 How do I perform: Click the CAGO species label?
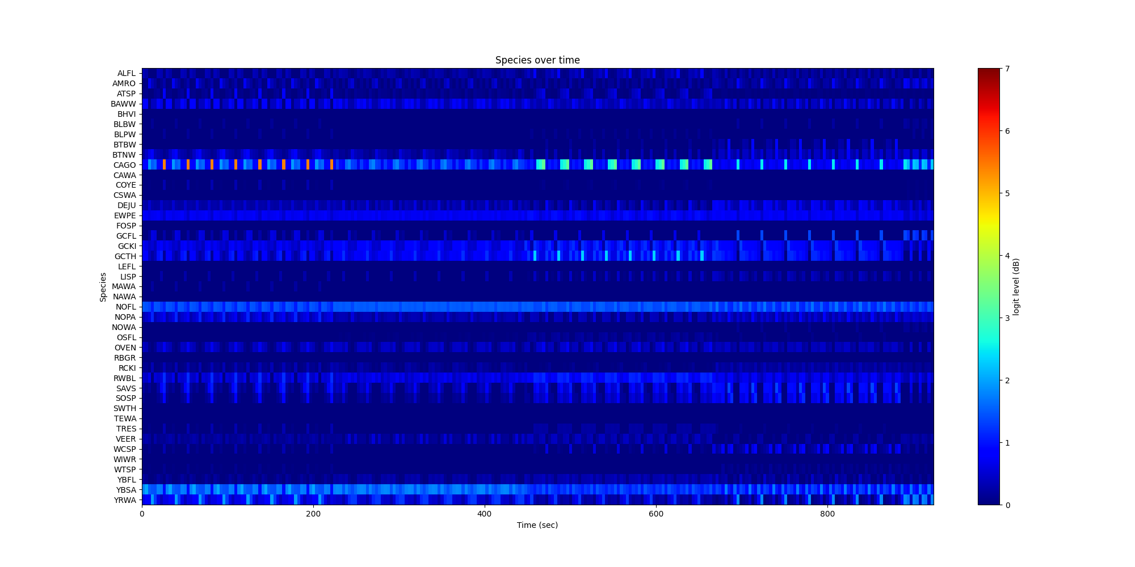tap(125, 165)
